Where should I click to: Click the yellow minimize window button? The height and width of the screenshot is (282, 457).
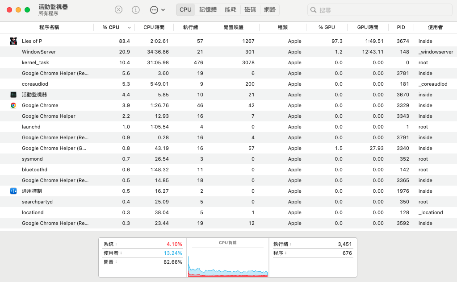pyautogui.click(x=18, y=10)
